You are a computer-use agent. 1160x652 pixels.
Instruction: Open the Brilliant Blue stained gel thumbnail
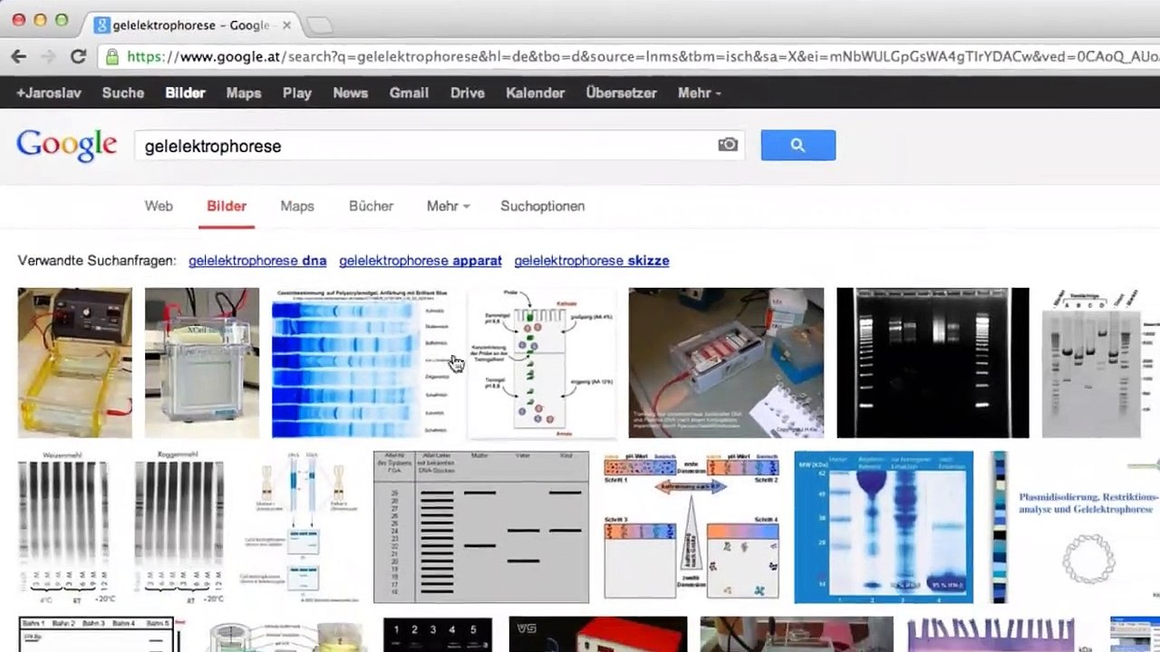362,363
